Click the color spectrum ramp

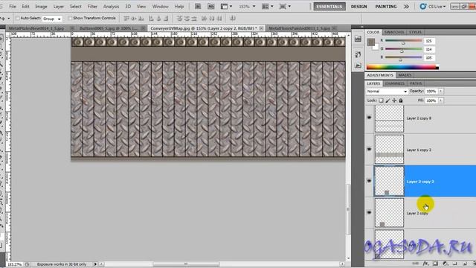pyautogui.click(x=402, y=67)
